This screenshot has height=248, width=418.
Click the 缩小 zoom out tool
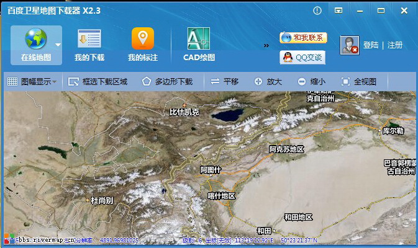click(311, 82)
